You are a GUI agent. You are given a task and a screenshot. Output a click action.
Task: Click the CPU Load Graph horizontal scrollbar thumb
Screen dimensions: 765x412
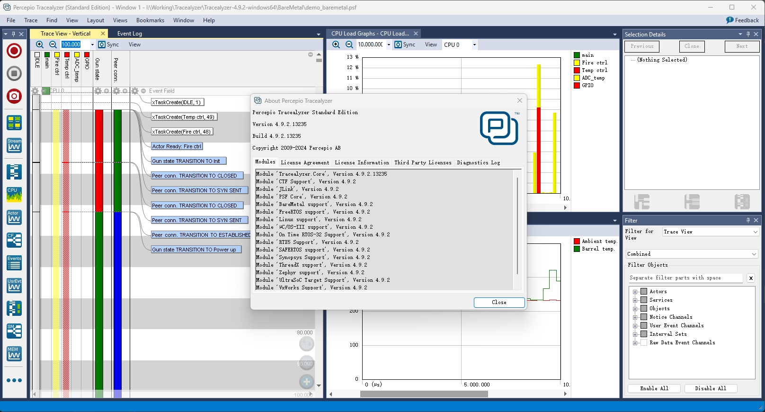click(424, 394)
